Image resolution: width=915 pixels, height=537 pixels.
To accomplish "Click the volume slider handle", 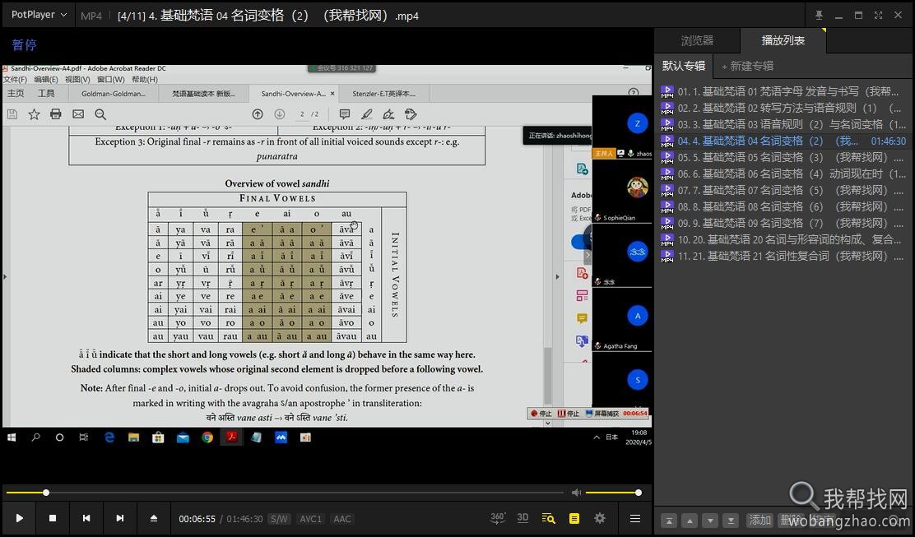I will (639, 493).
